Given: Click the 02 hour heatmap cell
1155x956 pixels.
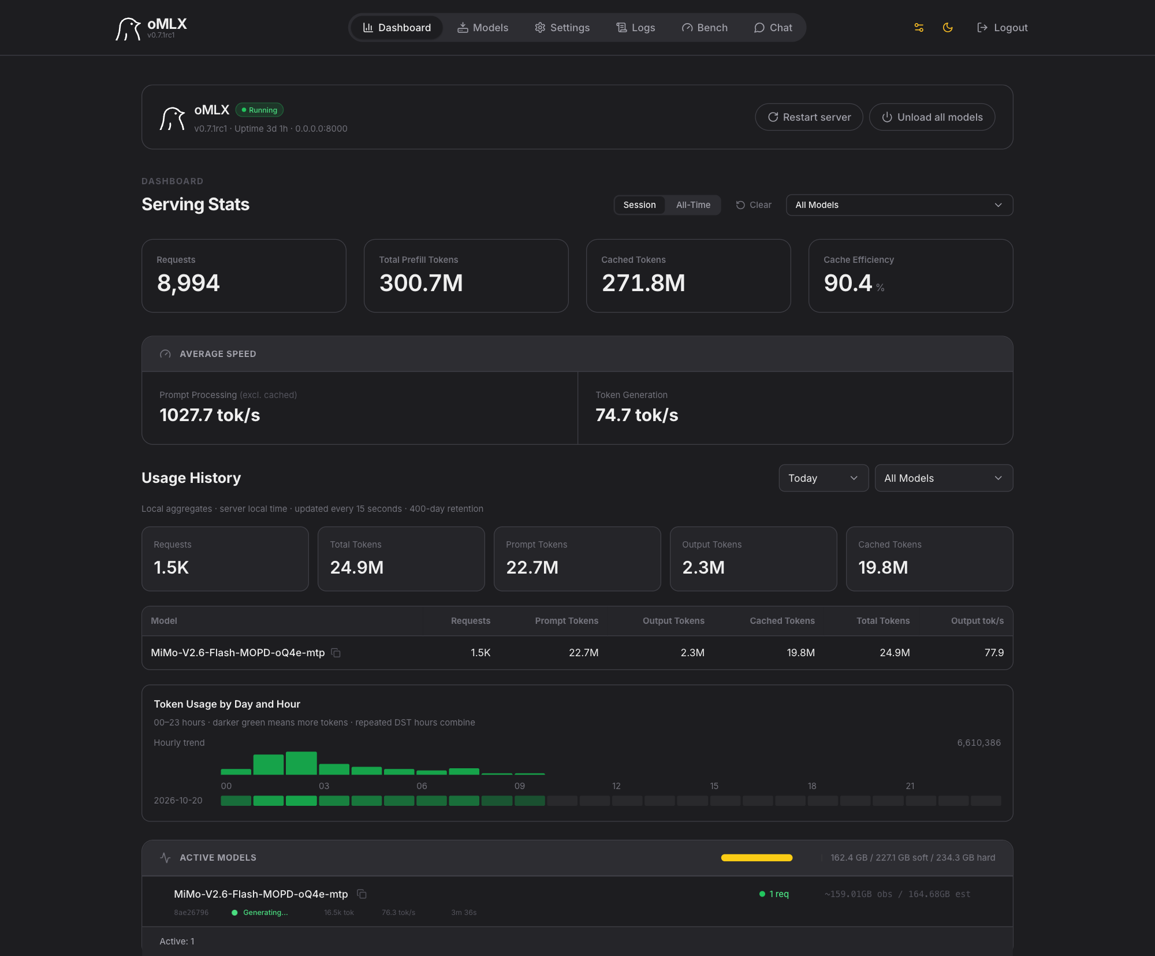Looking at the screenshot, I should 301,801.
